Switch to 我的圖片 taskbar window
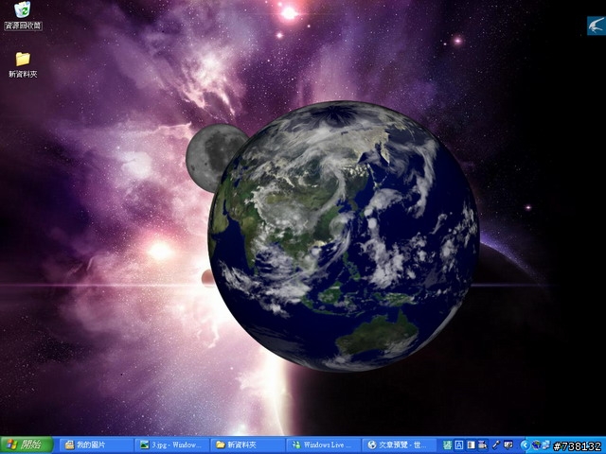Viewport: 606px width, 454px height. 96,445
